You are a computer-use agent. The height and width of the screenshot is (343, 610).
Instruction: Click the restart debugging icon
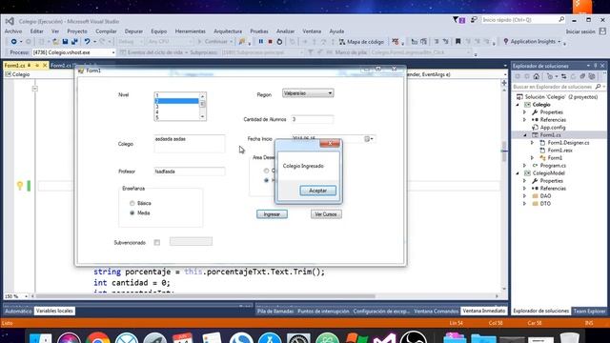(279, 42)
